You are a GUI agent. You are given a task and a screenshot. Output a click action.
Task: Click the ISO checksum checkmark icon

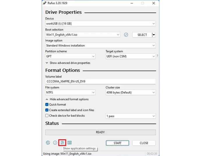(x=126, y=35)
